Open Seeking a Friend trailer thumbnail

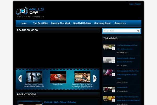[x=82, y=77]
